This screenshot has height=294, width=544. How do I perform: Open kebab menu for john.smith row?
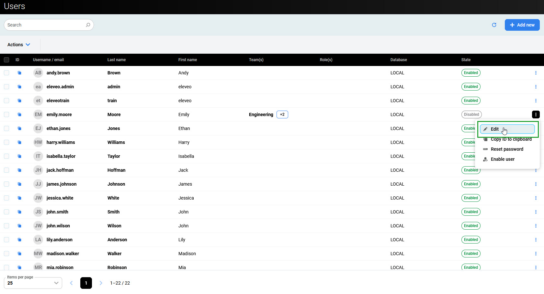pos(536,212)
